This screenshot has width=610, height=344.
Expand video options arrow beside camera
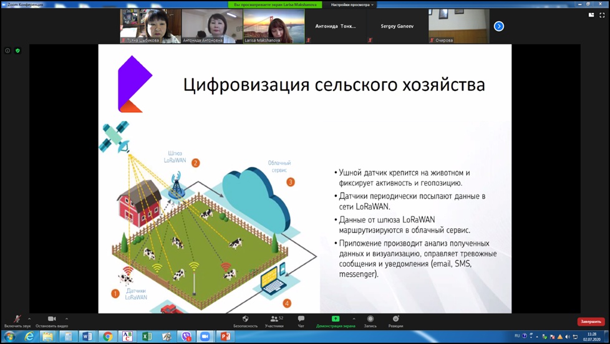(x=67, y=318)
